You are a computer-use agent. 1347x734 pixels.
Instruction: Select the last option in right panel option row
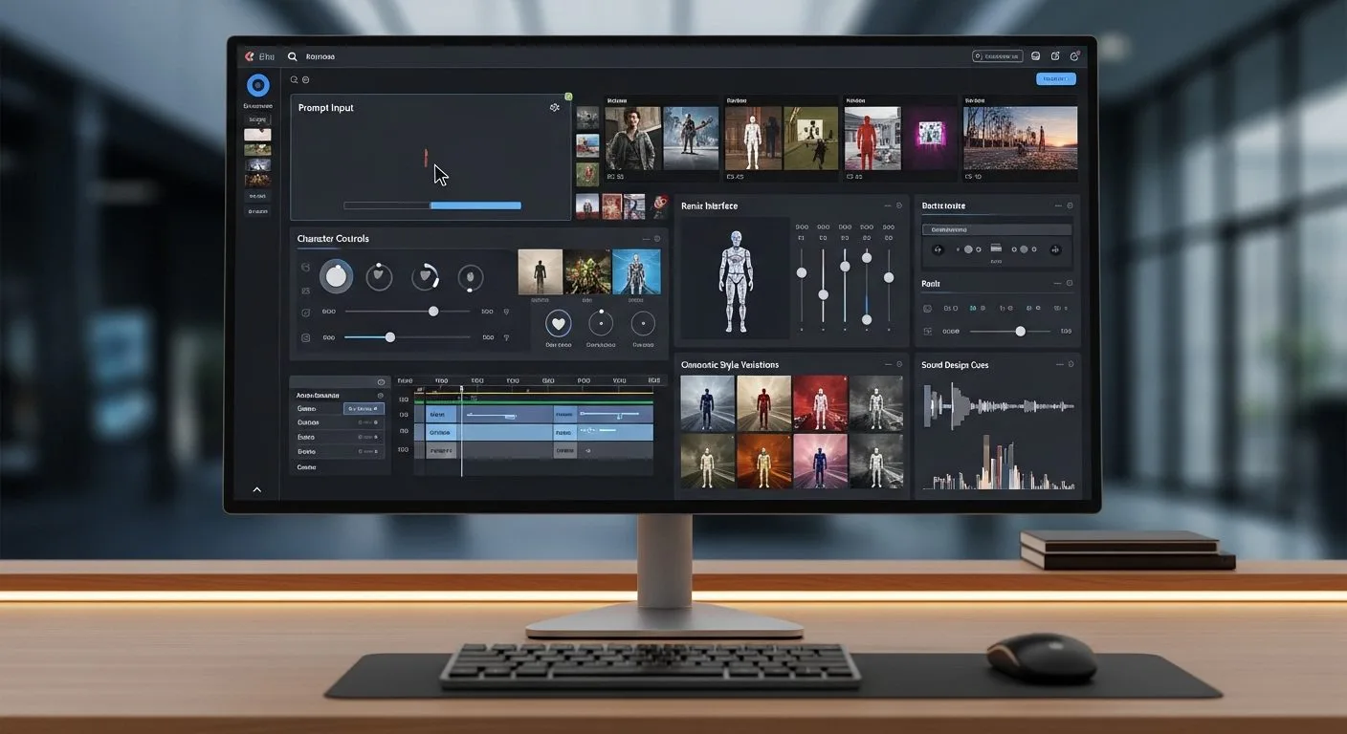(1059, 309)
